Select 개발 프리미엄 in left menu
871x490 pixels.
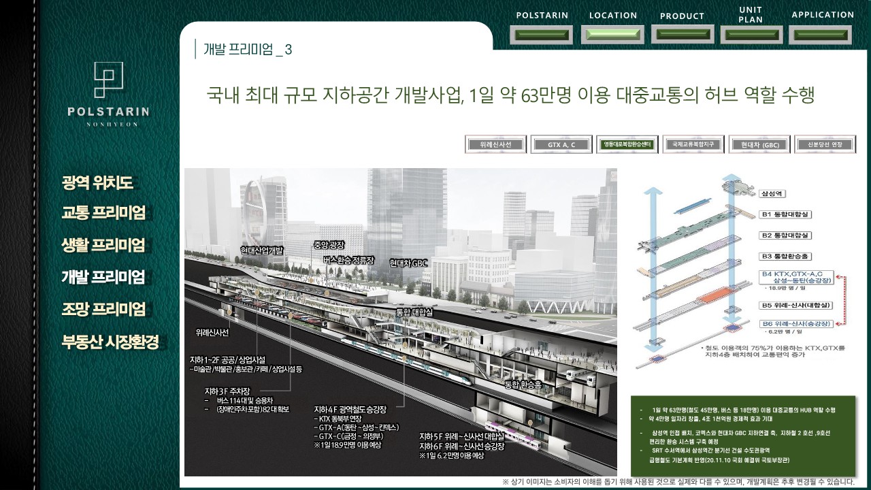(103, 277)
